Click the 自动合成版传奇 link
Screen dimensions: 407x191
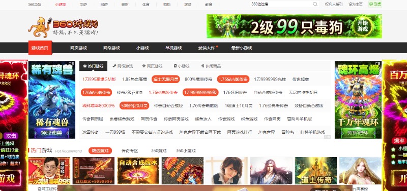click(268, 93)
